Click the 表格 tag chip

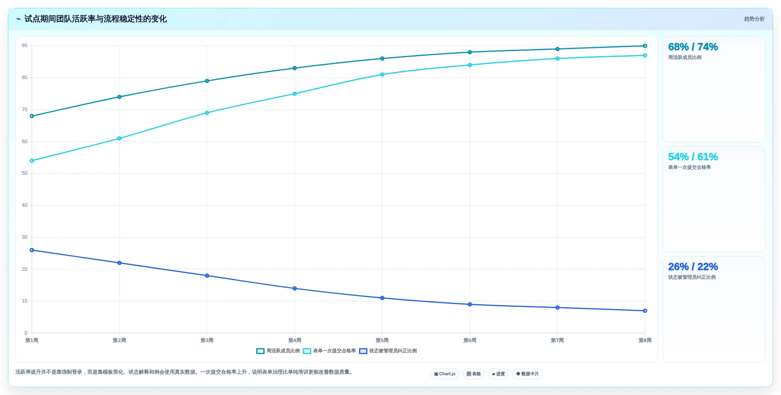473,374
